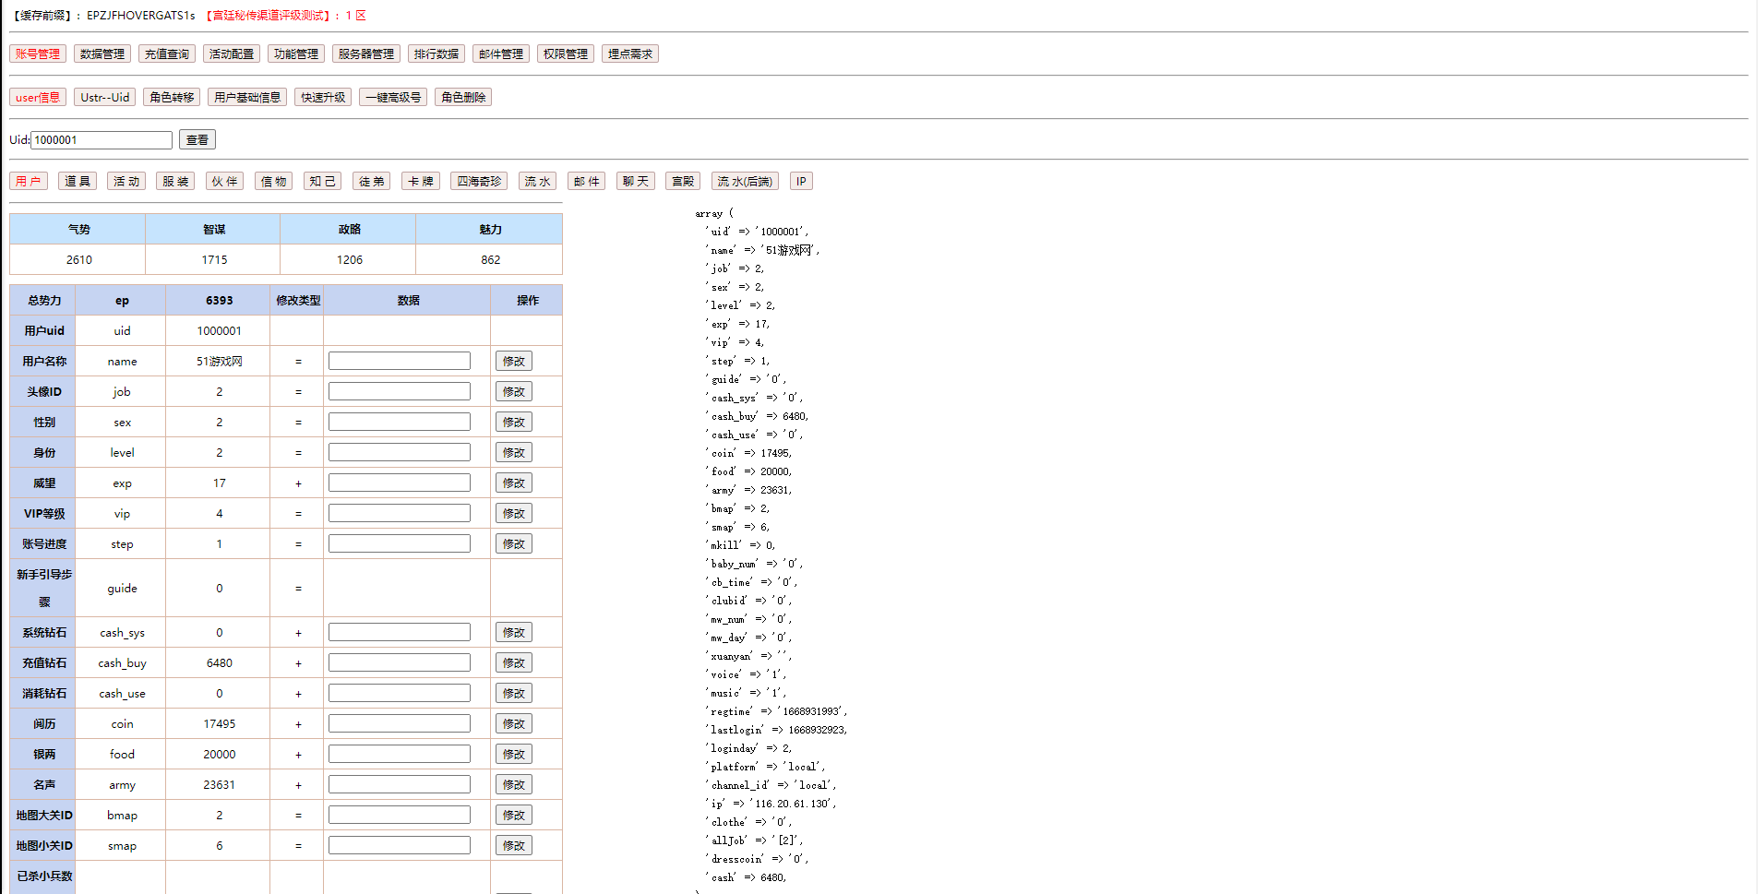Open the 快速升级 option
The height and width of the screenshot is (894, 1758).
click(323, 98)
